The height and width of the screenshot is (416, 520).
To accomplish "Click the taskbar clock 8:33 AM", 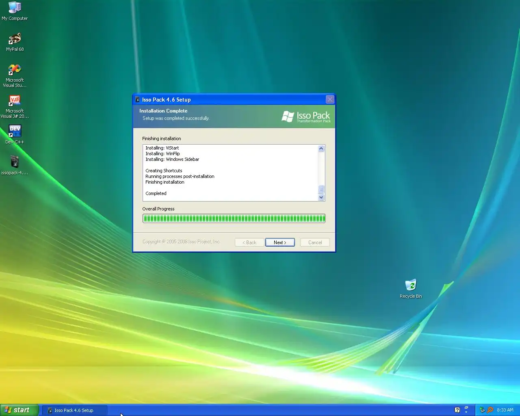I will [505, 410].
